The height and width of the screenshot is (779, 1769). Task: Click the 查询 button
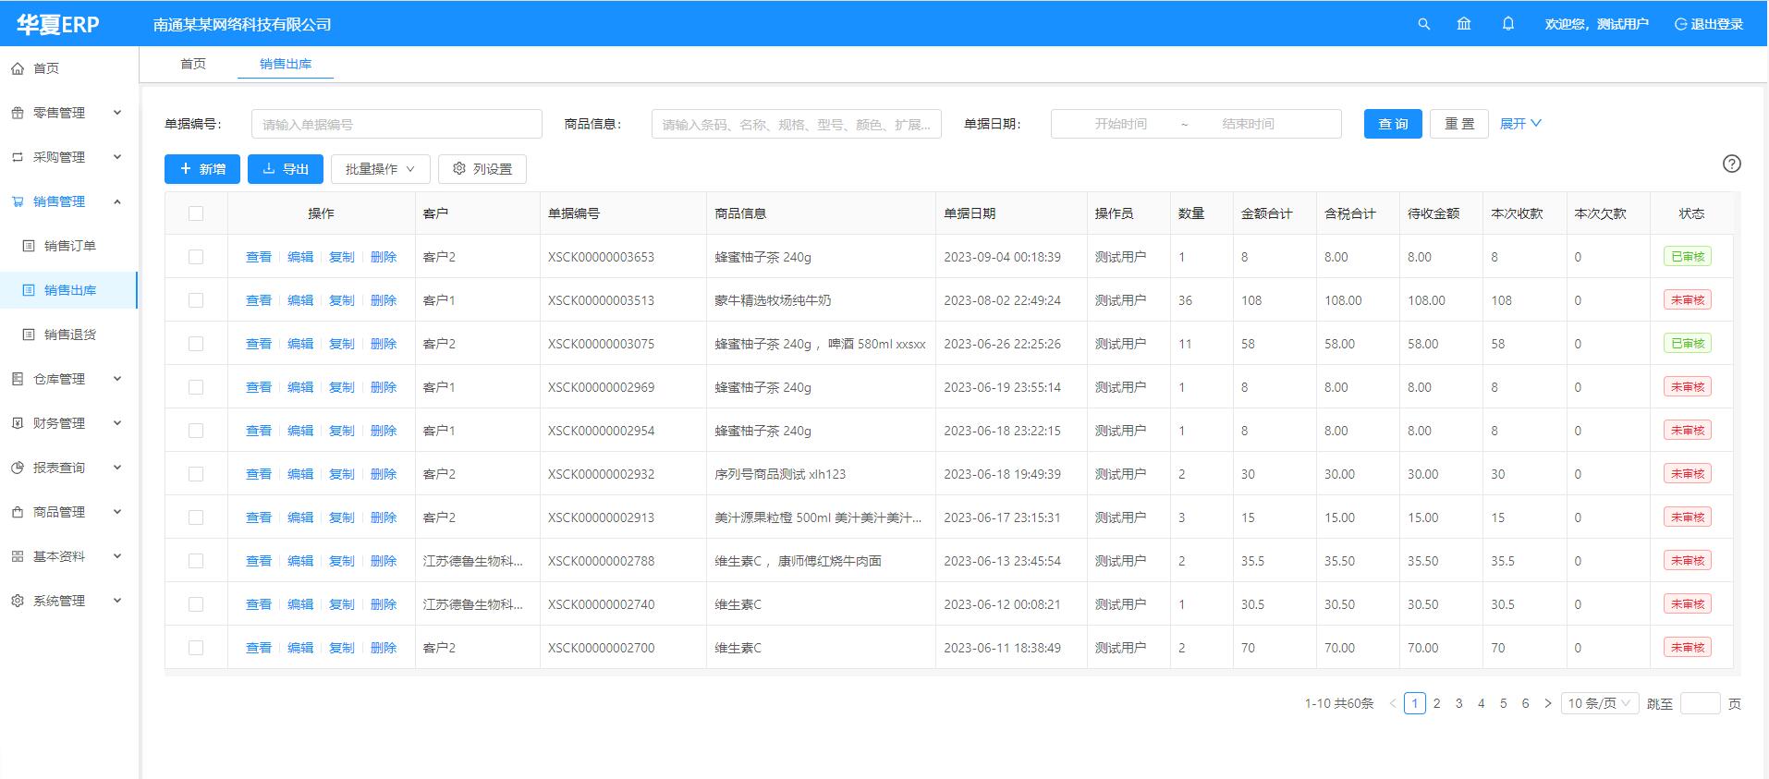(x=1392, y=124)
